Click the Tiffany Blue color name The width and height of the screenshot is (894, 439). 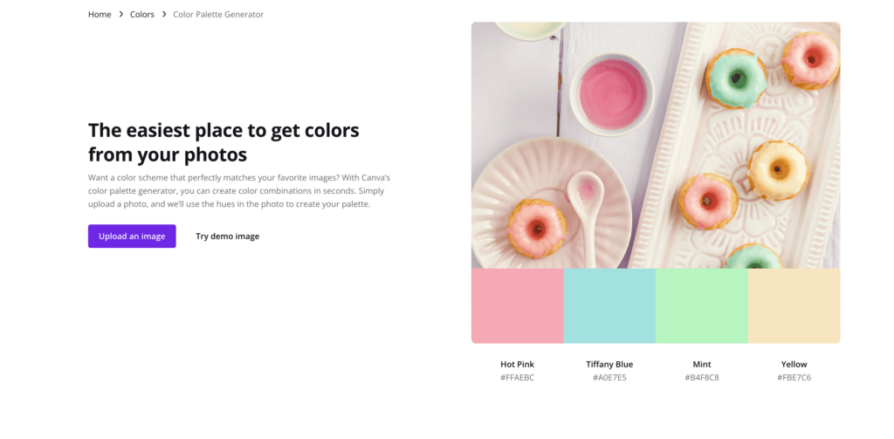tap(609, 364)
